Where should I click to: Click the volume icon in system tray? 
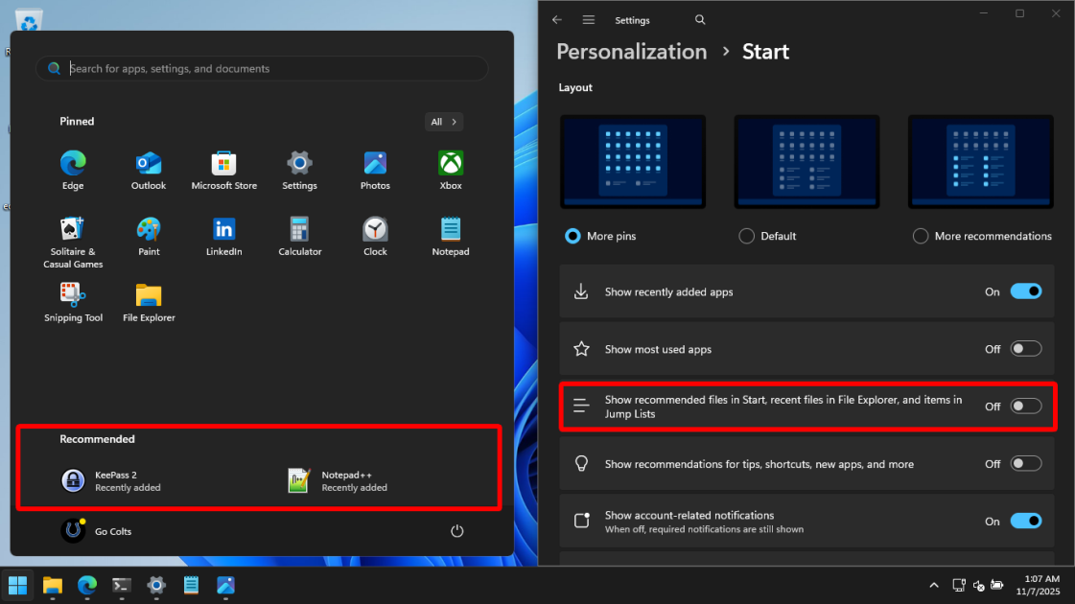click(978, 586)
